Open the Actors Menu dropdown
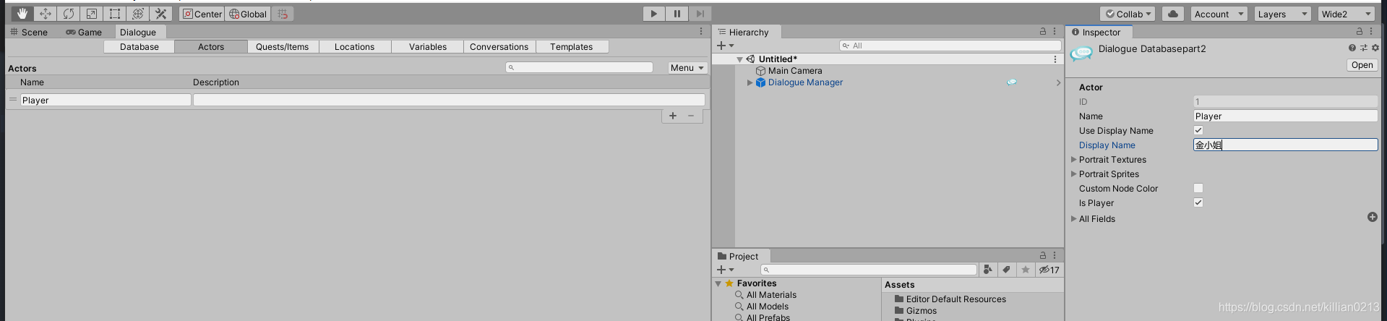This screenshot has height=321, width=1387. coord(687,67)
